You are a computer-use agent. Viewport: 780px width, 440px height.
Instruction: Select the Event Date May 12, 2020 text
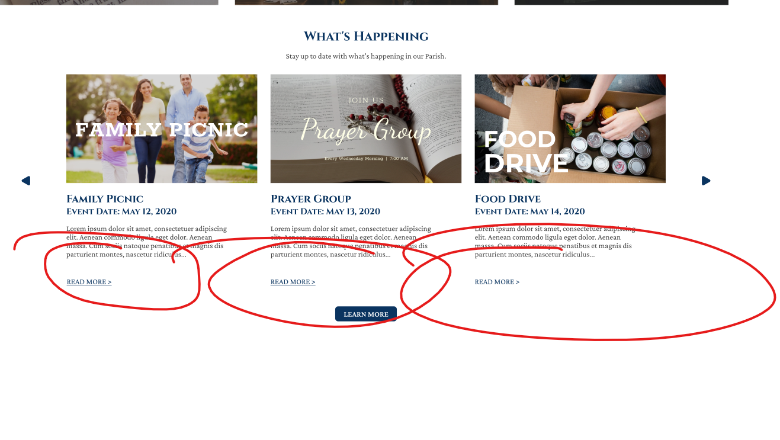click(121, 211)
